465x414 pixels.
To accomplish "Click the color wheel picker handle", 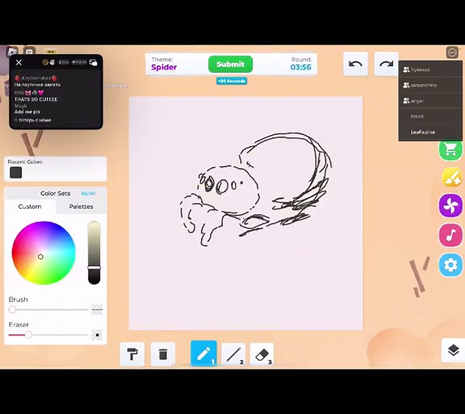I will tap(40, 256).
